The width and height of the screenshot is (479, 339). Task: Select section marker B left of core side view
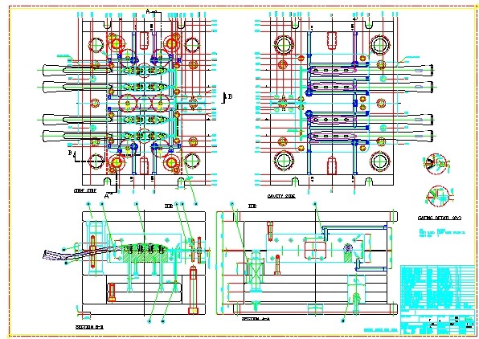(x=70, y=153)
